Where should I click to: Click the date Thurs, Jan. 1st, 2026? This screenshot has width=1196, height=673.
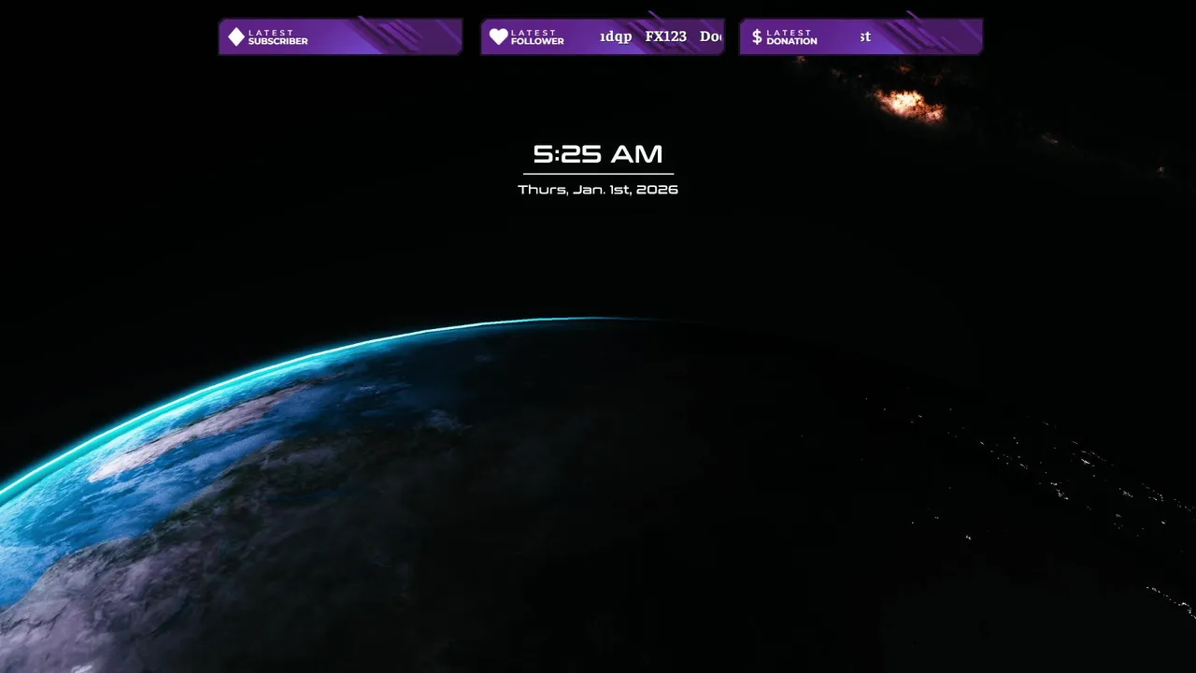[x=598, y=190]
